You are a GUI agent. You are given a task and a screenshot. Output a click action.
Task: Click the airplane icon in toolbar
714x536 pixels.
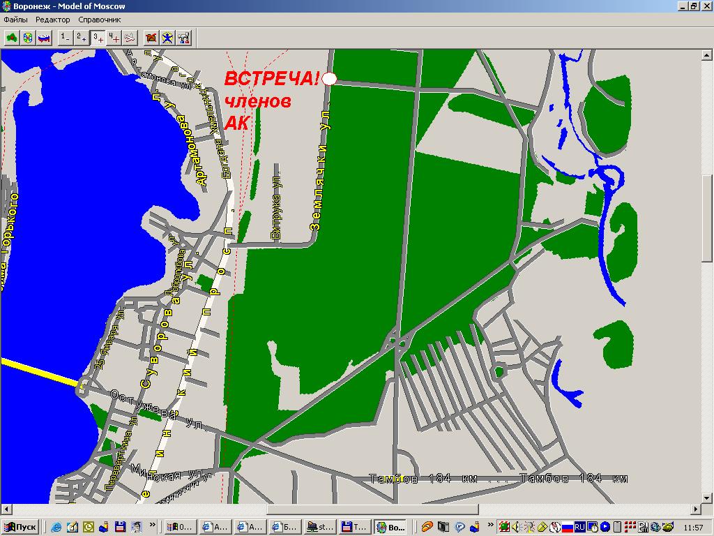(x=130, y=38)
